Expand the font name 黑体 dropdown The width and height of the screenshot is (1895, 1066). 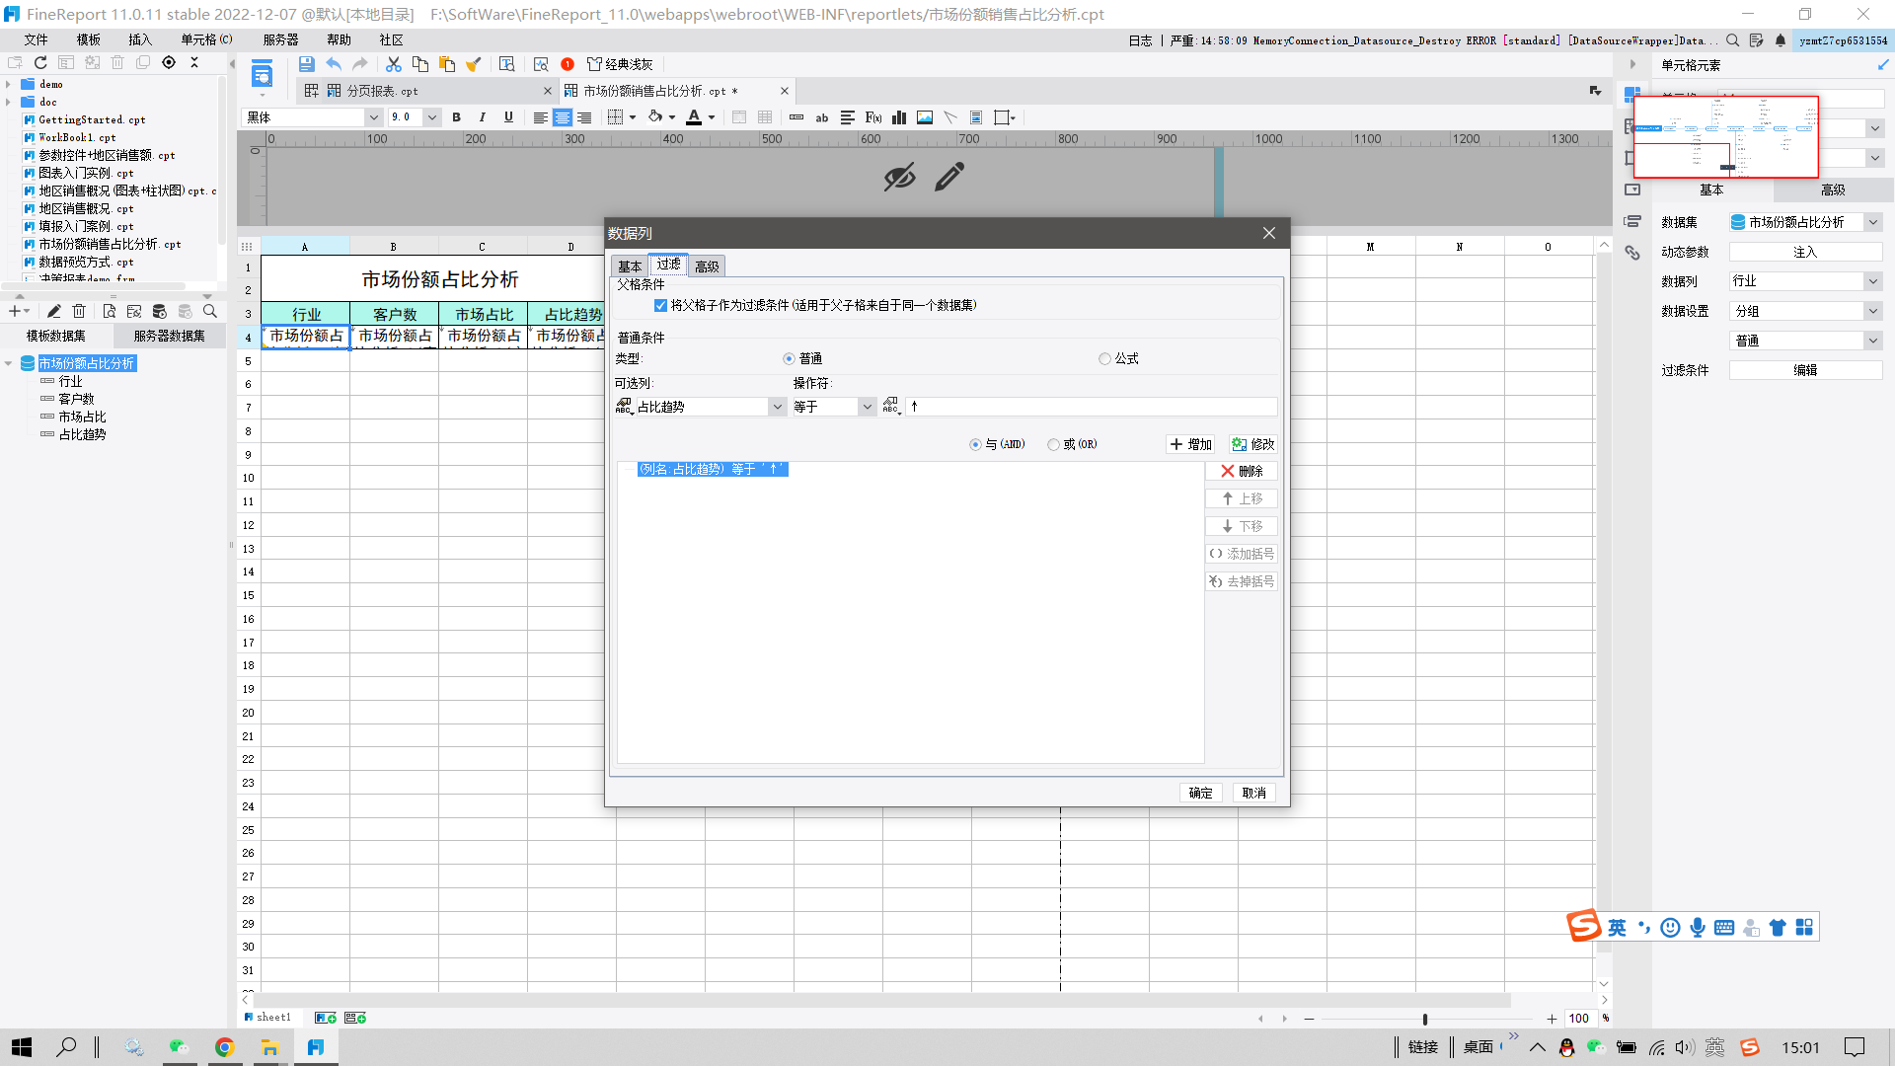[x=373, y=117]
